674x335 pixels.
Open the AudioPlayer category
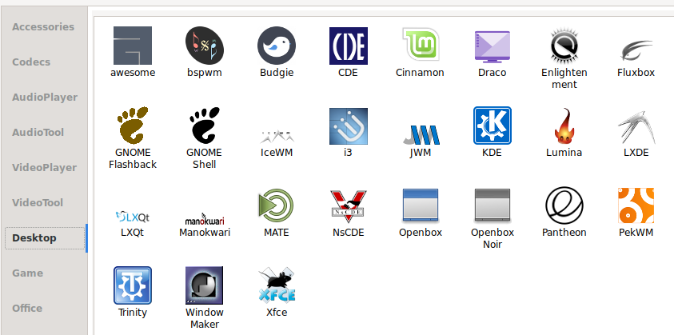click(45, 98)
